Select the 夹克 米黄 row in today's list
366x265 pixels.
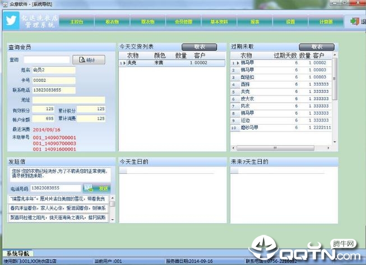(172, 63)
